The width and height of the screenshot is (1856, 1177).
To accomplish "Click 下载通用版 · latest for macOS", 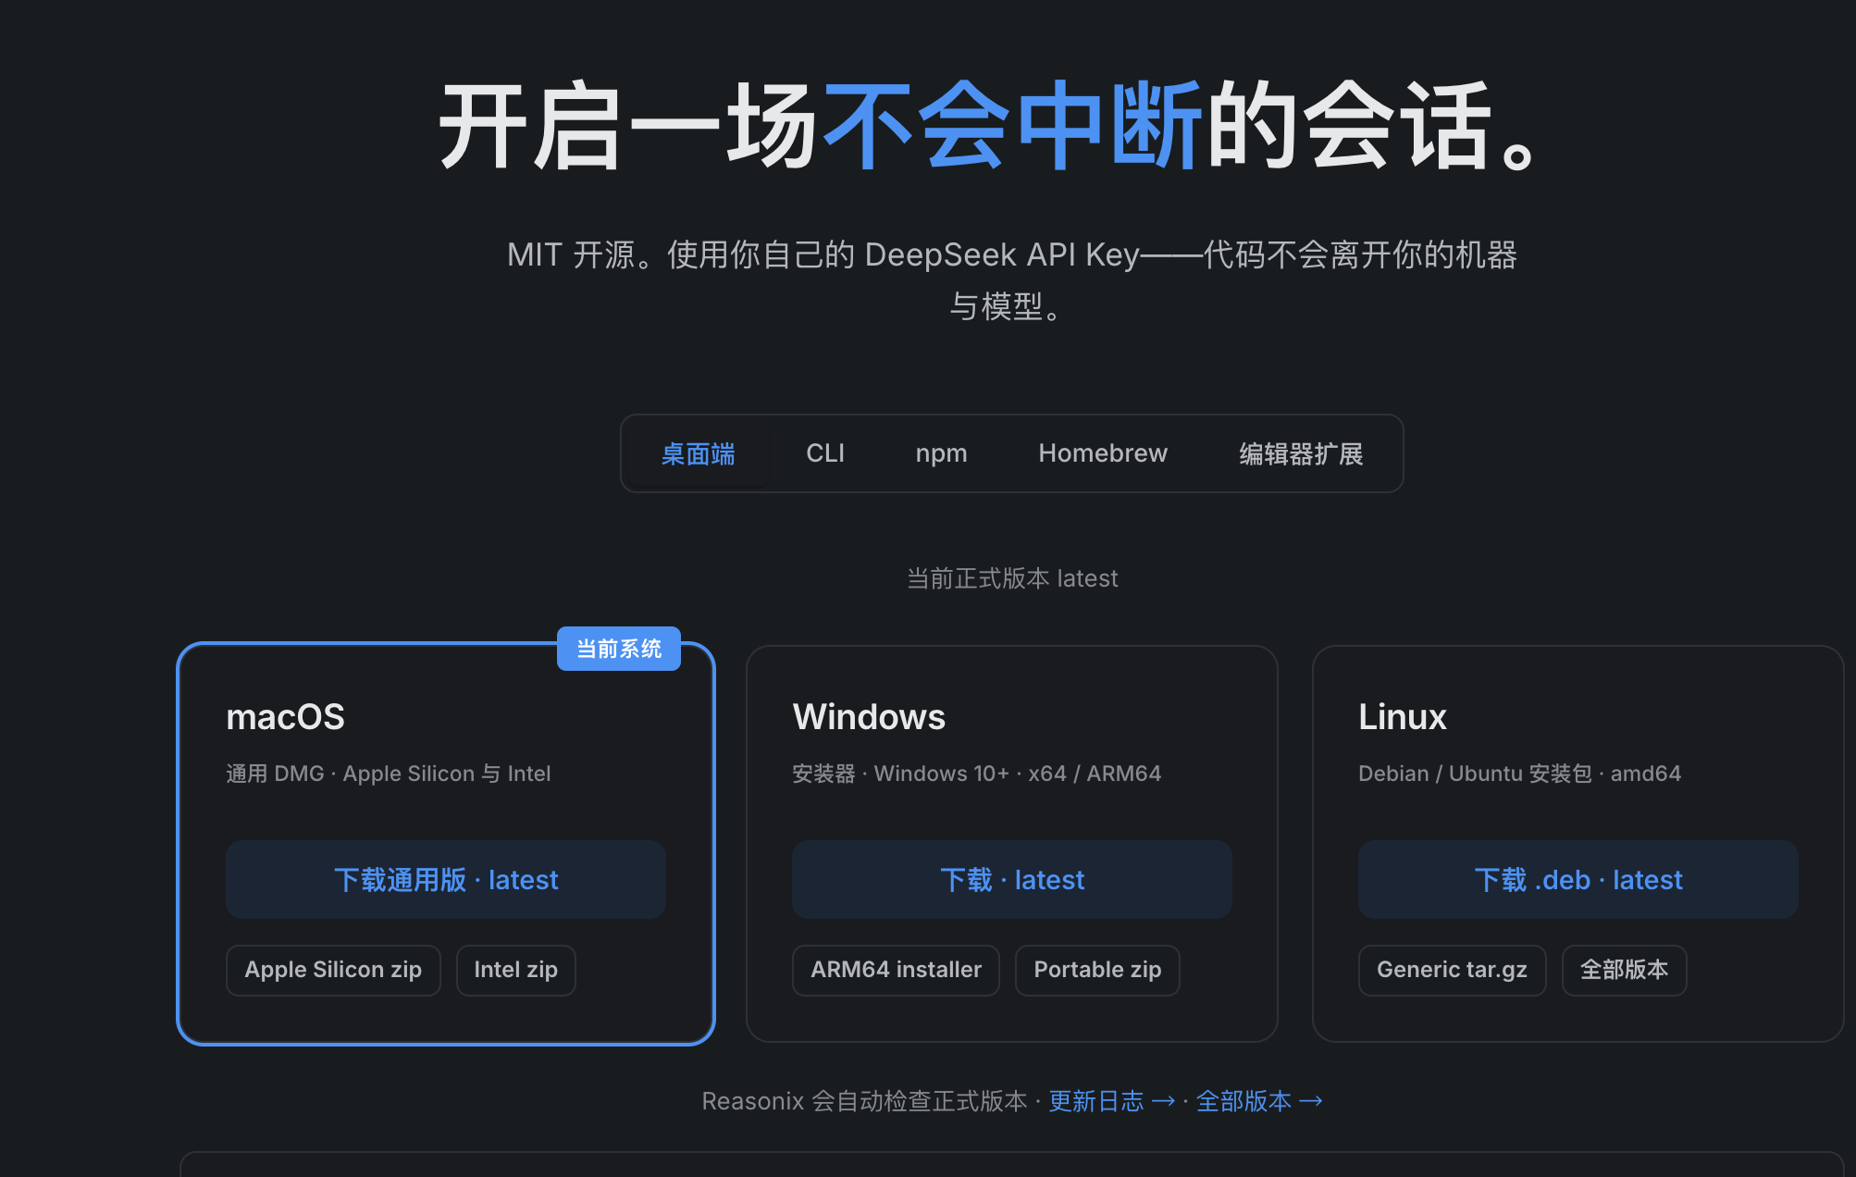I will 446,879.
